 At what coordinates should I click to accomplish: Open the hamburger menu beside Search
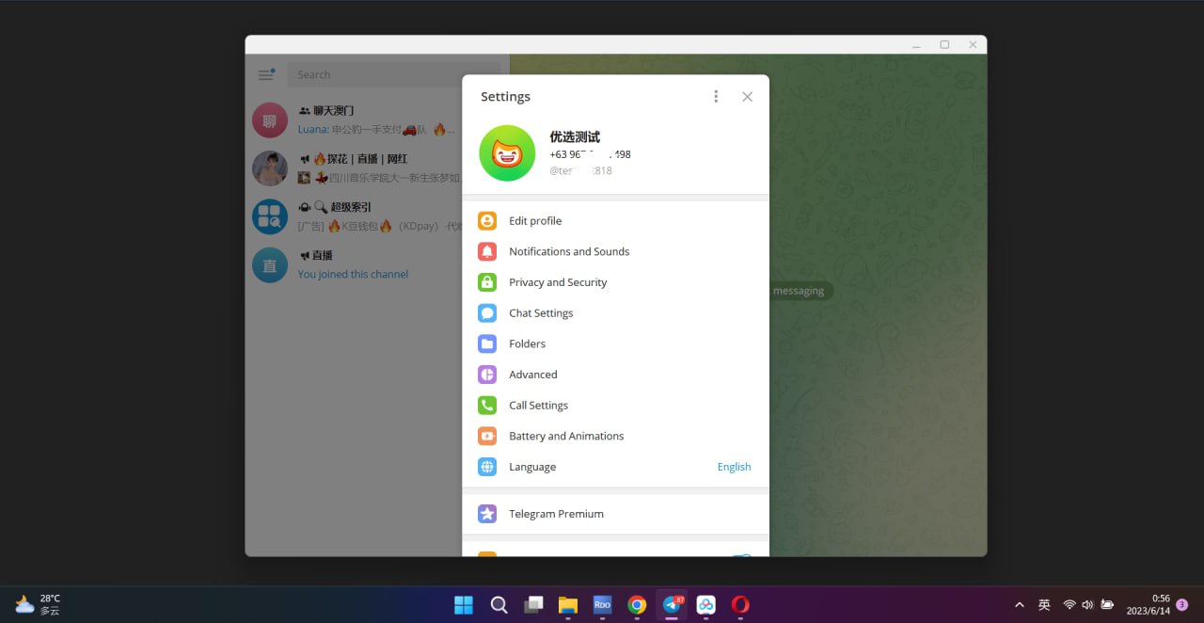coord(266,74)
